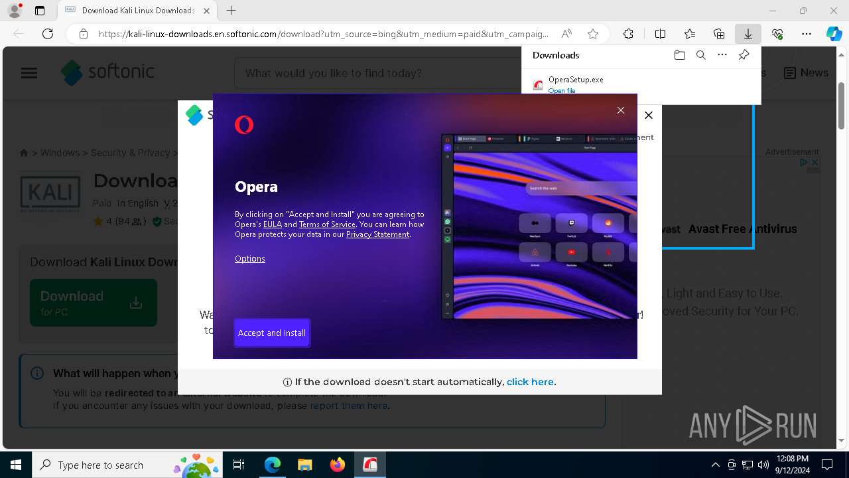Click the Opera installer taskbar icon
Screen dimensions: 849x478
(x=369, y=465)
